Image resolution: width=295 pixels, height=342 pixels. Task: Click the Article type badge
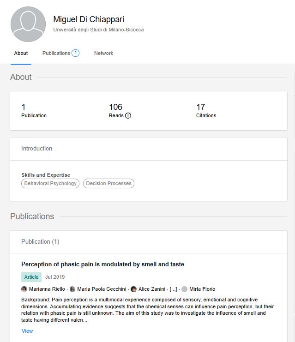[x=31, y=277]
